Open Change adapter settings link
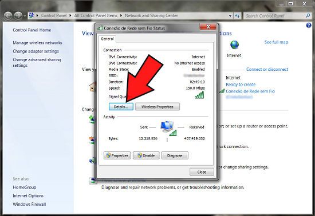The width and height of the screenshot is (315, 216). tap(36, 51)
